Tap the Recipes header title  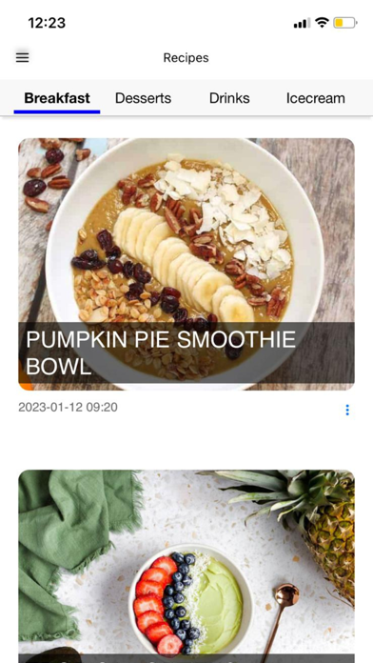186,57
